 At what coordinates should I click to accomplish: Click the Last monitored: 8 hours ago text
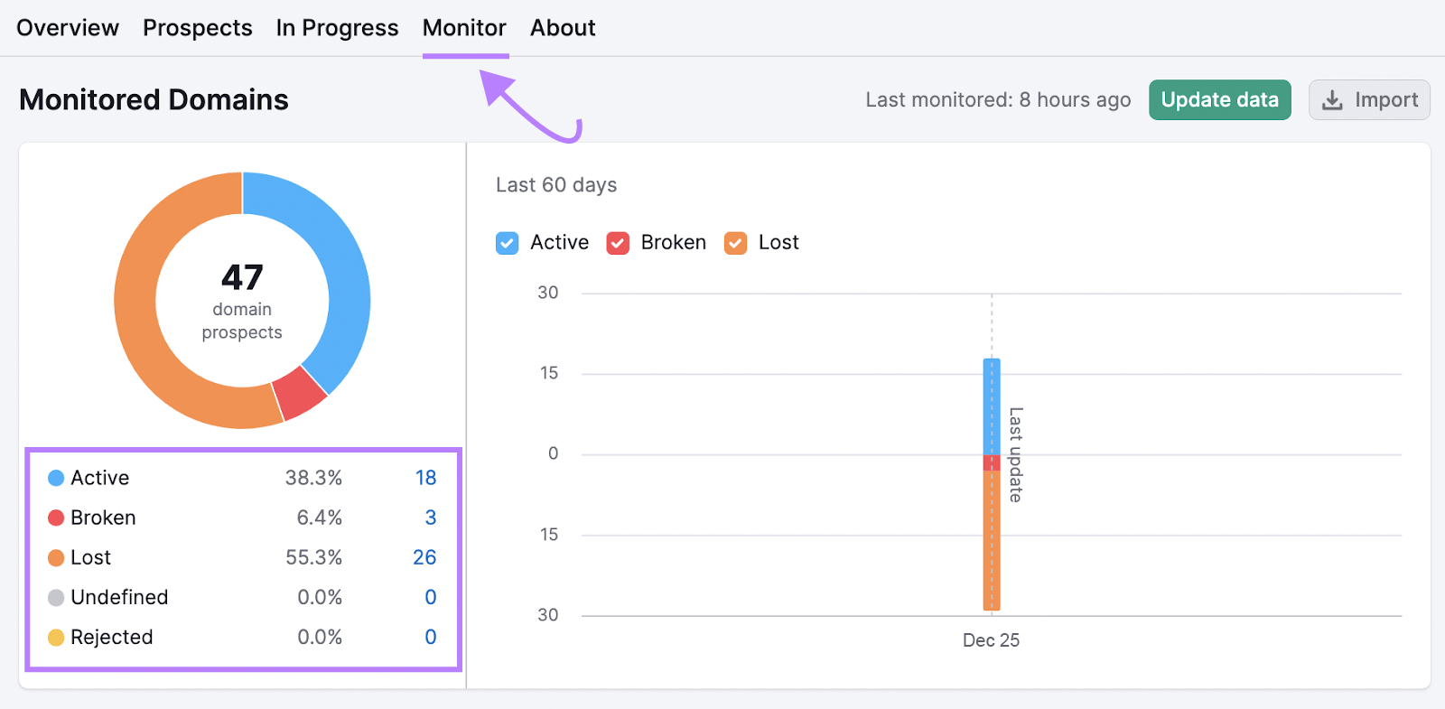point(998,100)
